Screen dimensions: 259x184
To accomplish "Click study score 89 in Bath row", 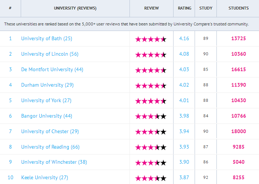I will click(206, 38).
